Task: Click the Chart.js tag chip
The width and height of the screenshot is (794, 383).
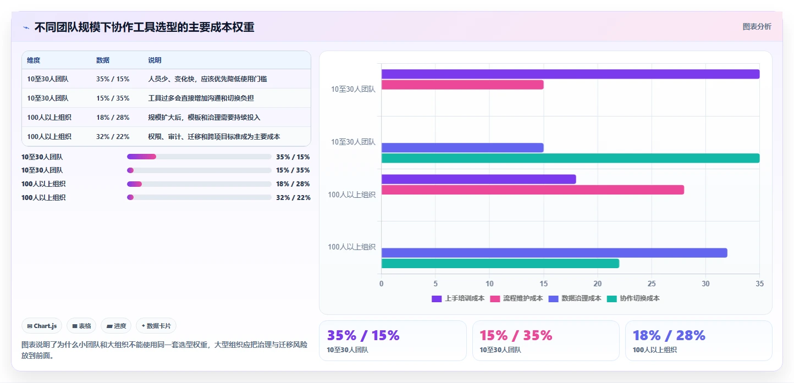Action: coord(42,326)
